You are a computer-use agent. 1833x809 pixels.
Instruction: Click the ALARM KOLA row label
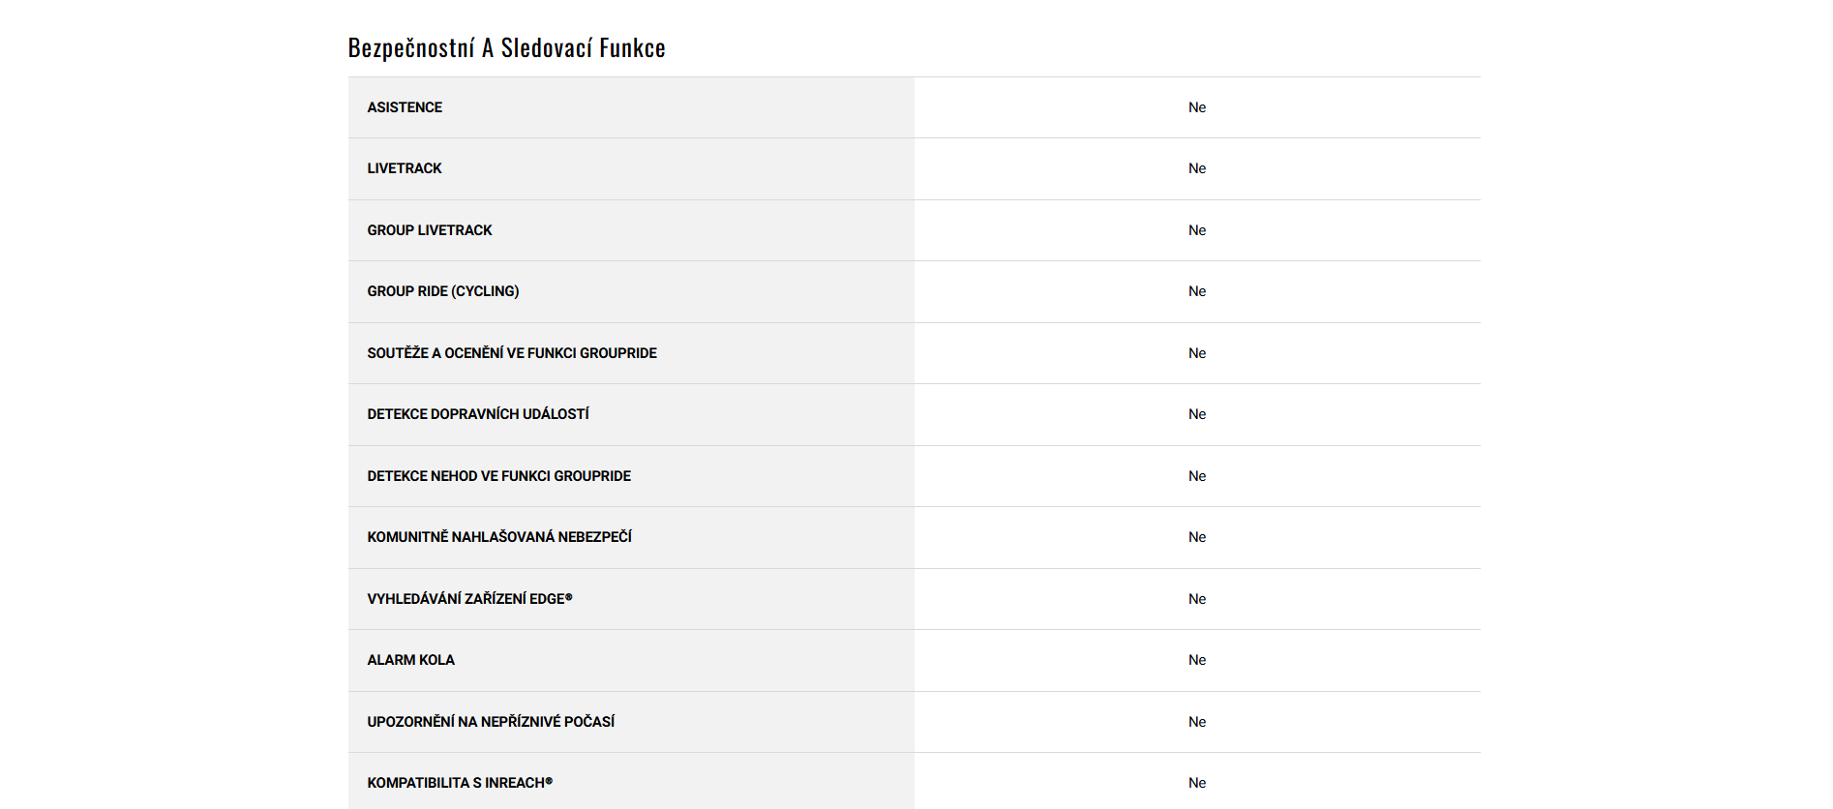[x=410, y=660]
